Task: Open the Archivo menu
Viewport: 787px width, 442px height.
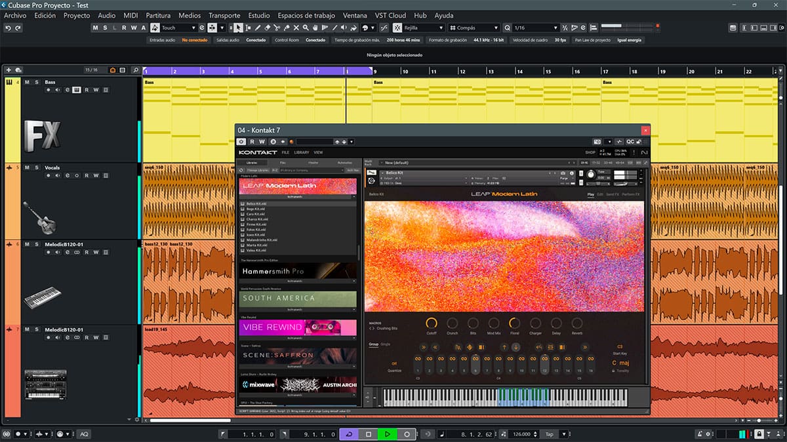Action: 16,15
